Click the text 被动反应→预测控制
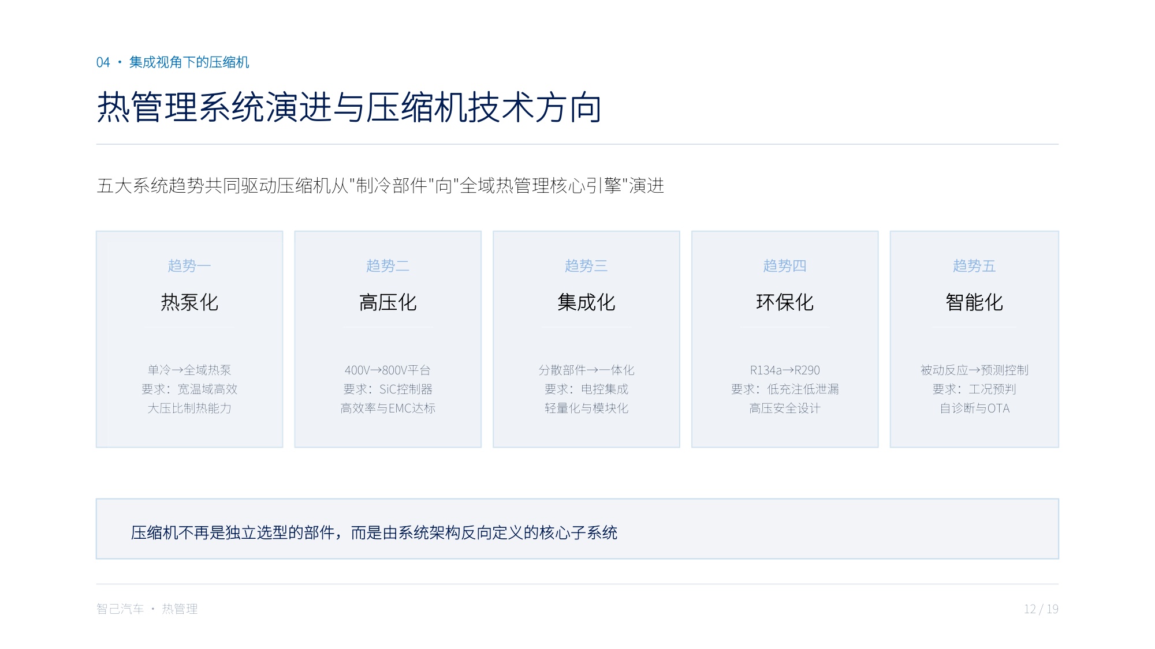This screenshot has width=1155, height=649. [974, 370]
